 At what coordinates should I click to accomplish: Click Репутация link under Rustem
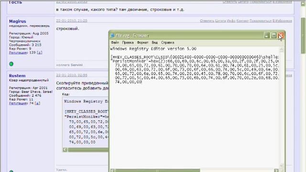click(18, 103)
